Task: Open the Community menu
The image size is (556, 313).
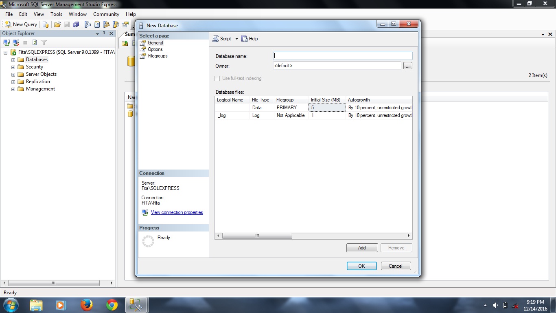Action: [106, 14]
